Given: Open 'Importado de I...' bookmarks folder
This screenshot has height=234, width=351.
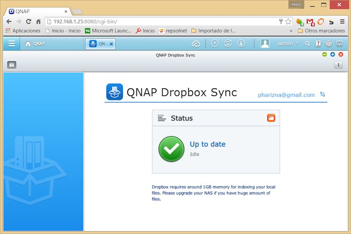Looking at the screenshot, I should click(x=214, y=31).
